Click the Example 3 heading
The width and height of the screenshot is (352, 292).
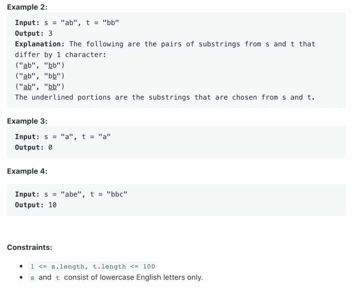point(27,121)
